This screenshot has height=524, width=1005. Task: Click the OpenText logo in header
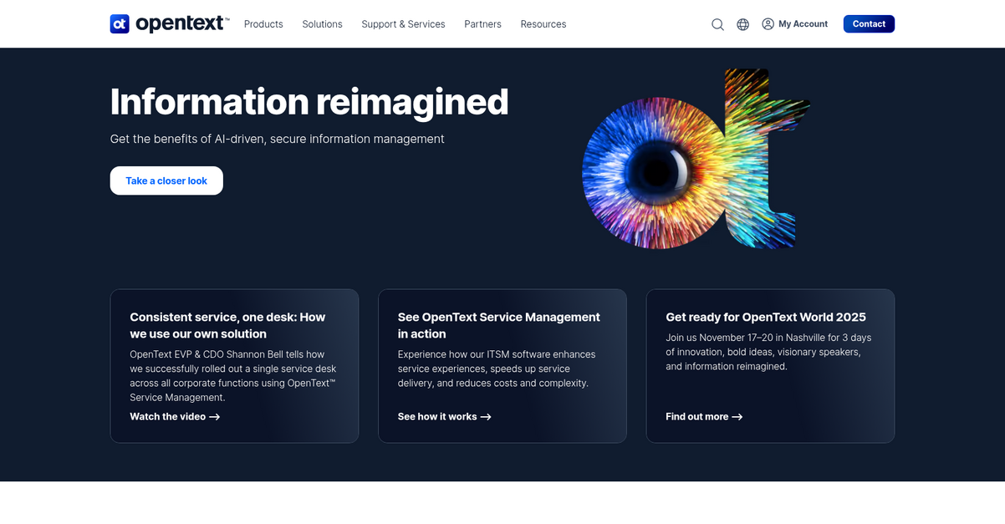pos(169,23)
